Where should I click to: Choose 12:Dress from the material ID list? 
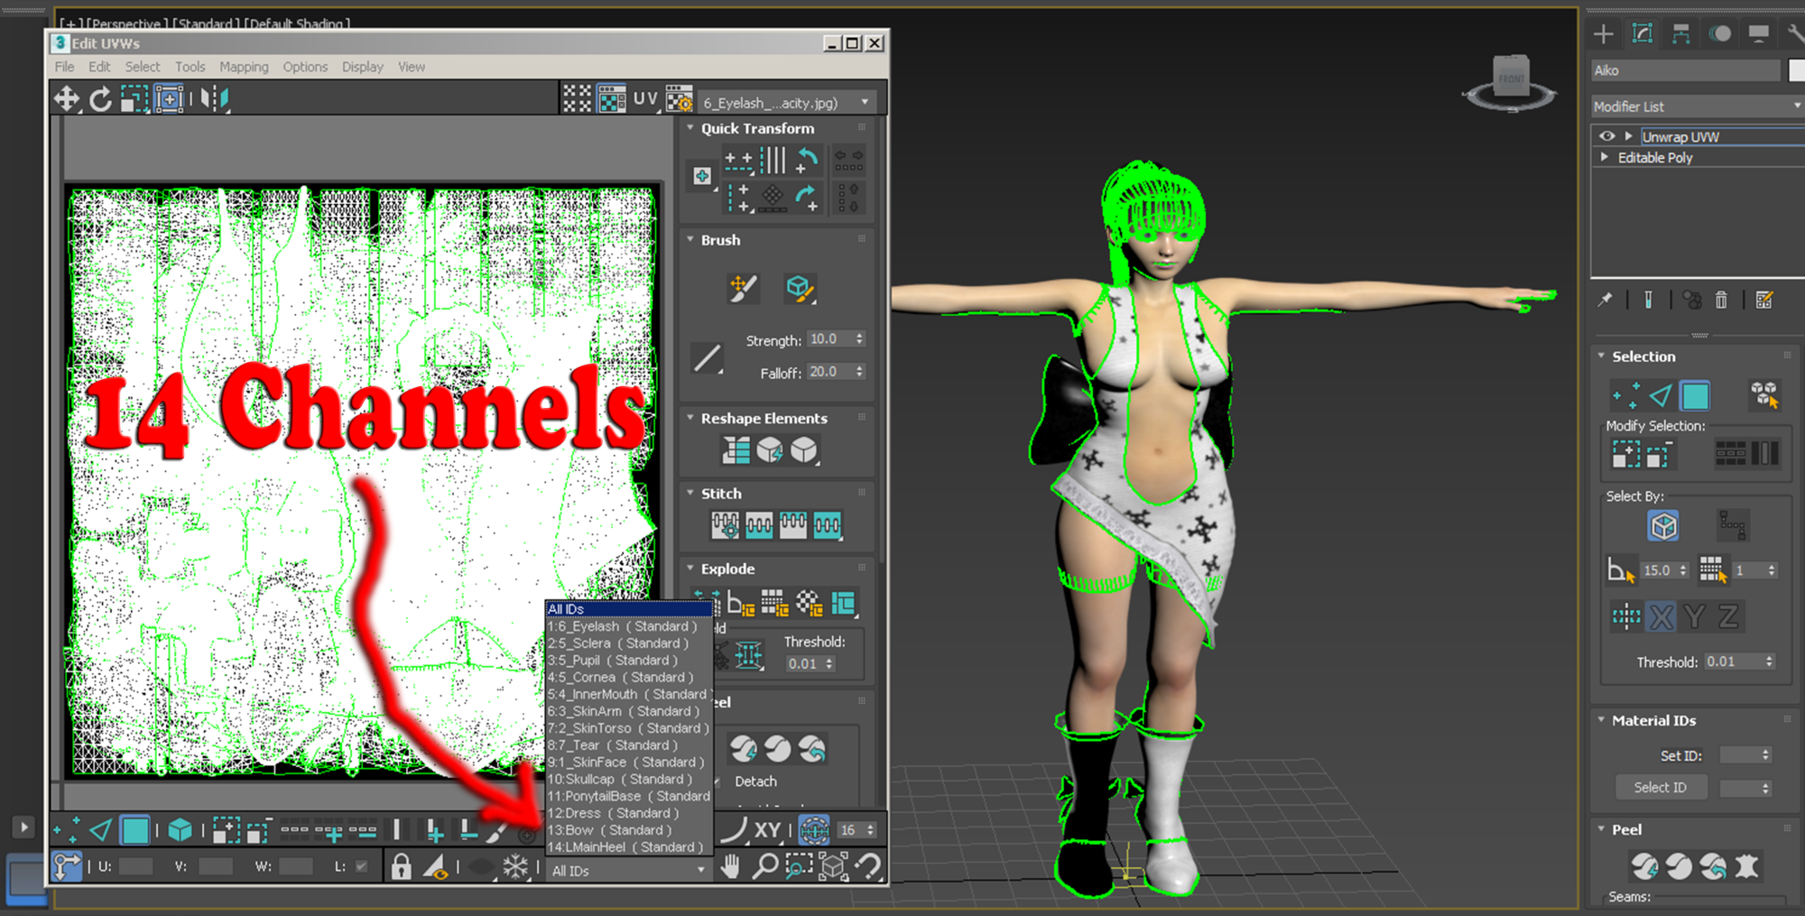629,813
